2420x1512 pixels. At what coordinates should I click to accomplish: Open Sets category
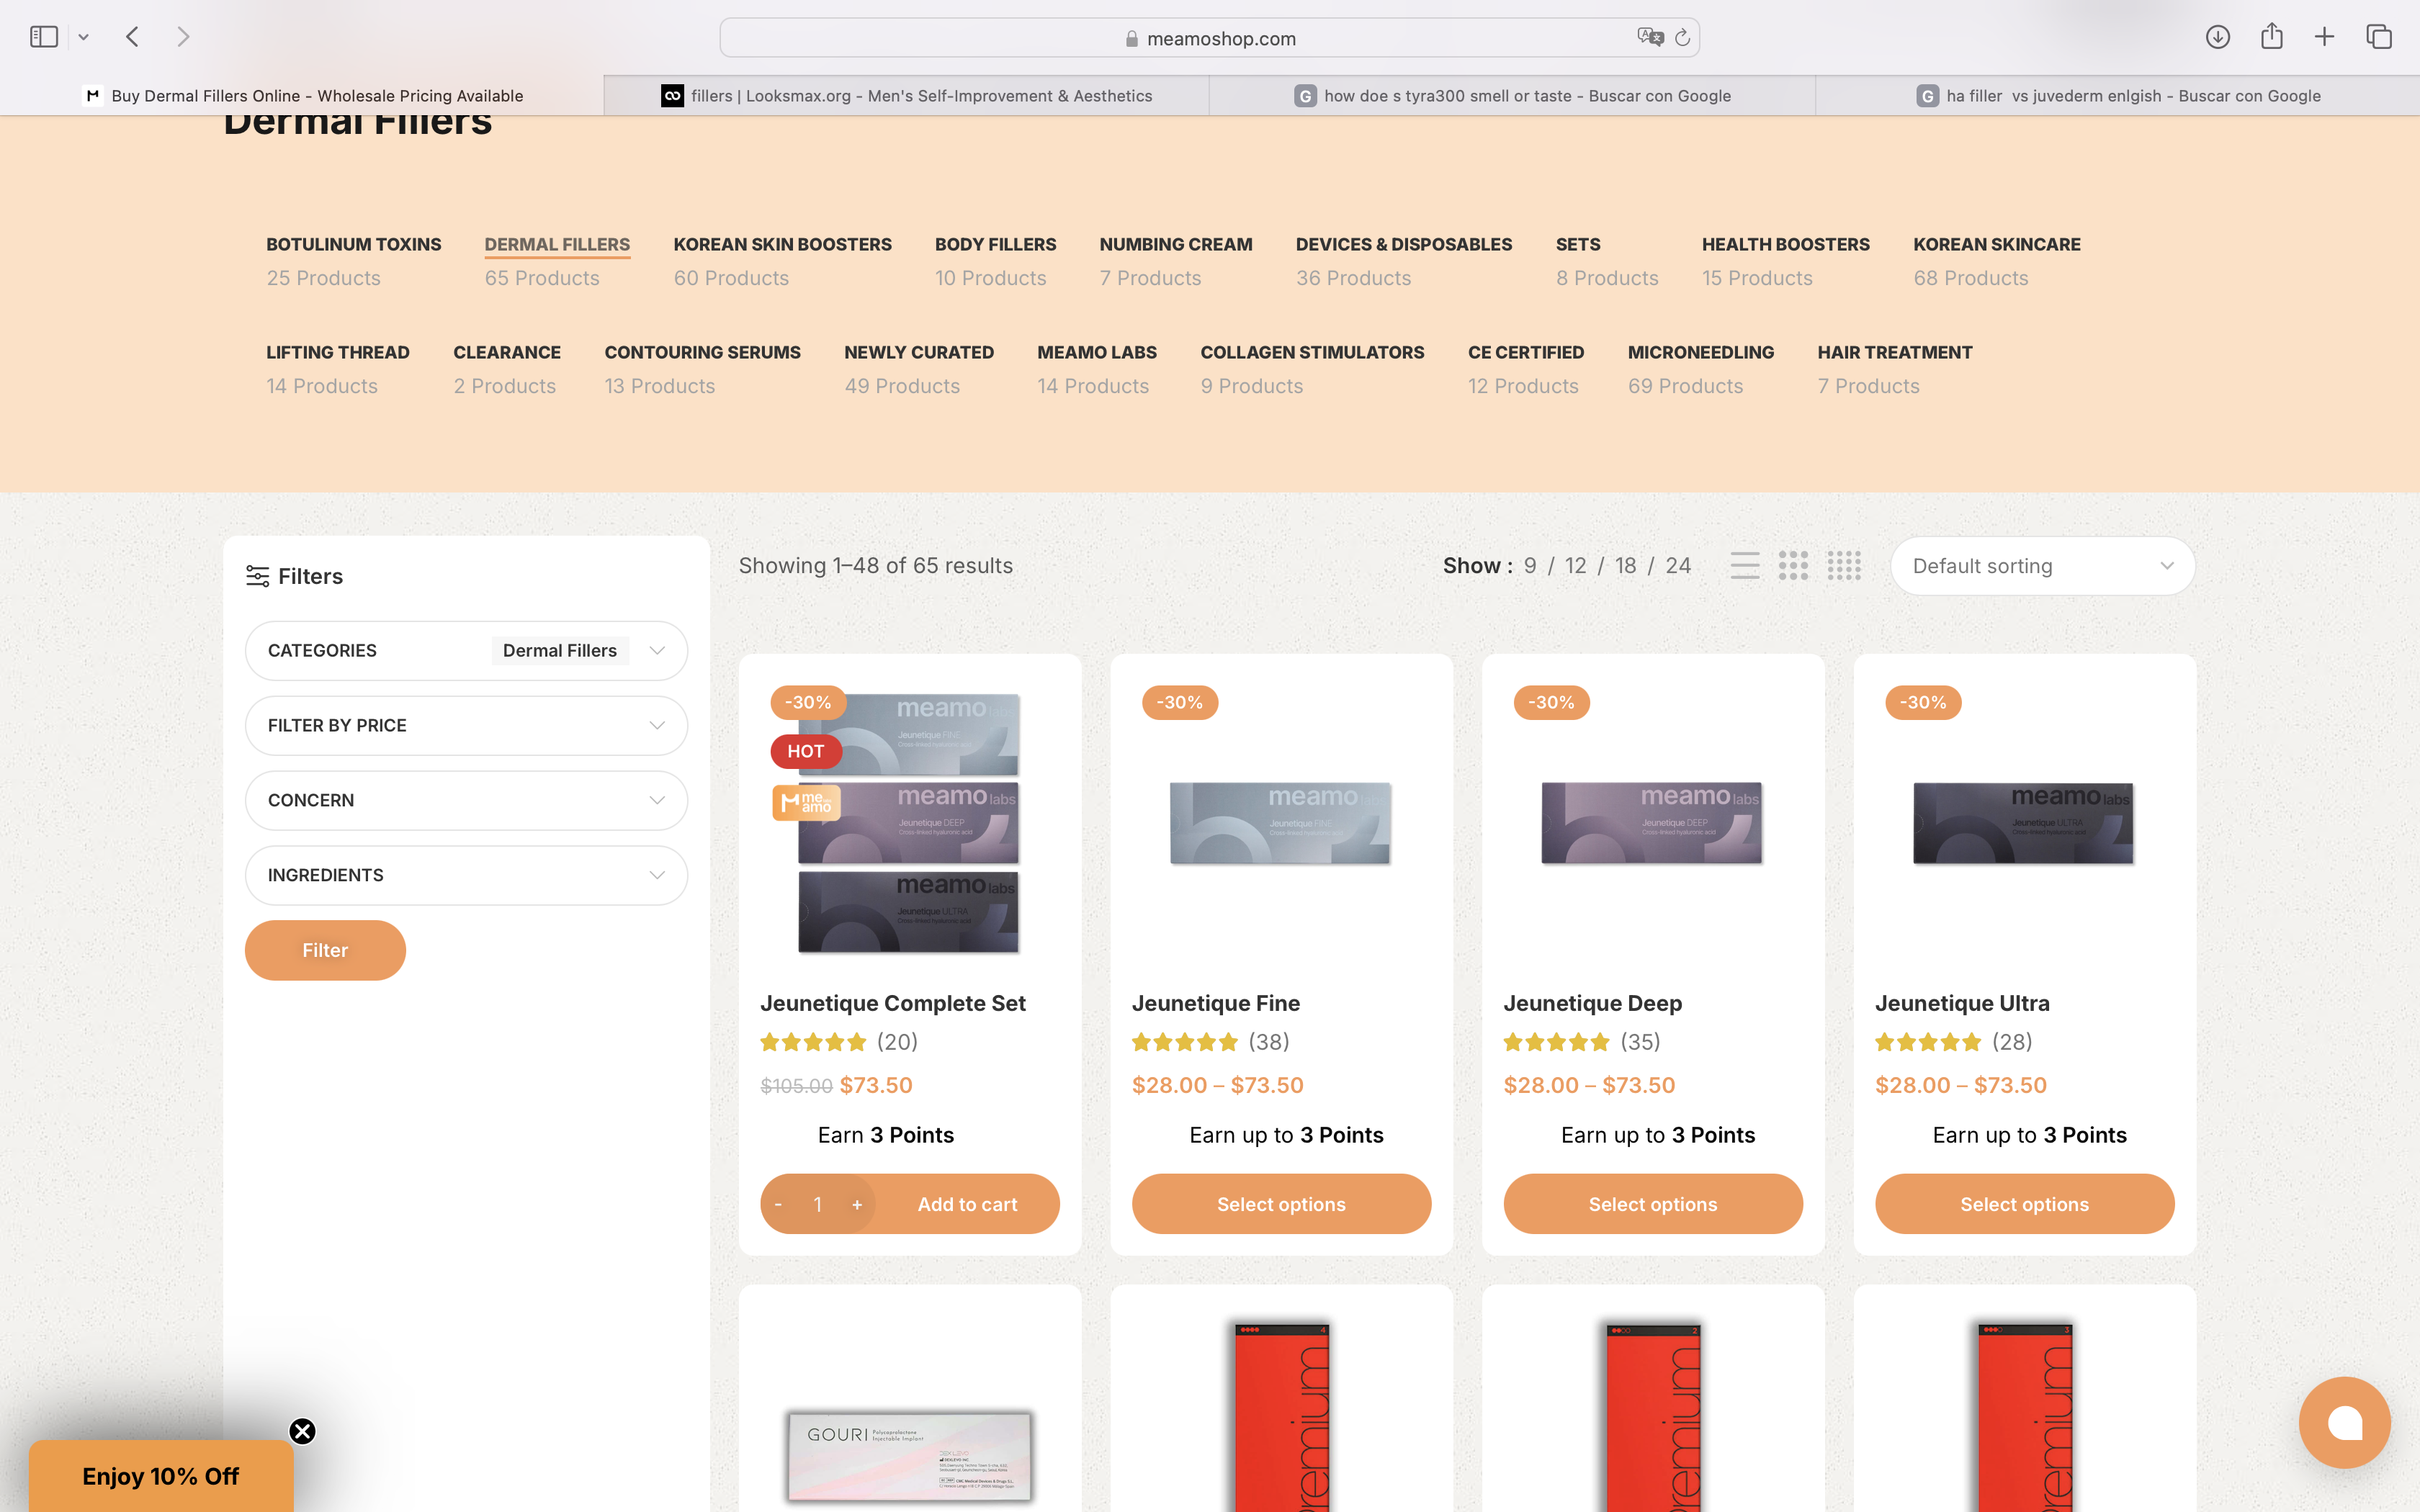[1577, 244]
